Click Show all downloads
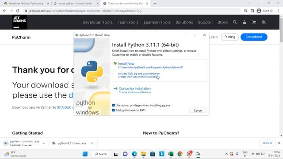Screen dimensions: 283x159 coord(267,143)
